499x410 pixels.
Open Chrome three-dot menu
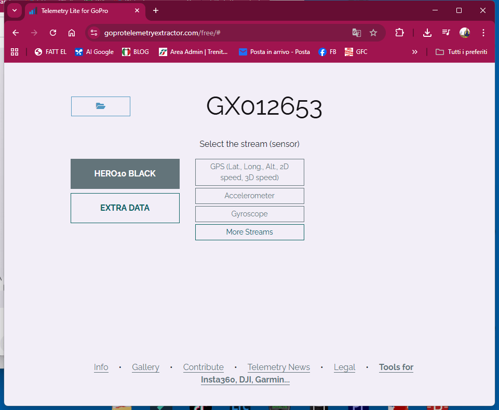point(483,33)
